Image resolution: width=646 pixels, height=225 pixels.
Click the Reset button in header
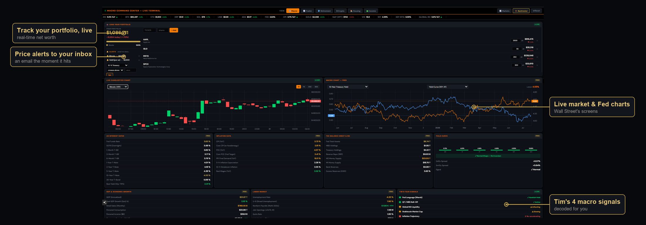(536, 11)
